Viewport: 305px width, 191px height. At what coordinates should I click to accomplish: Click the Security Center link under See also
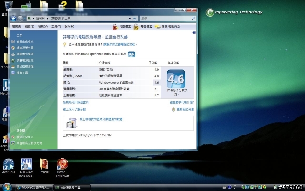pyautogui.click(x=25, y=137)
